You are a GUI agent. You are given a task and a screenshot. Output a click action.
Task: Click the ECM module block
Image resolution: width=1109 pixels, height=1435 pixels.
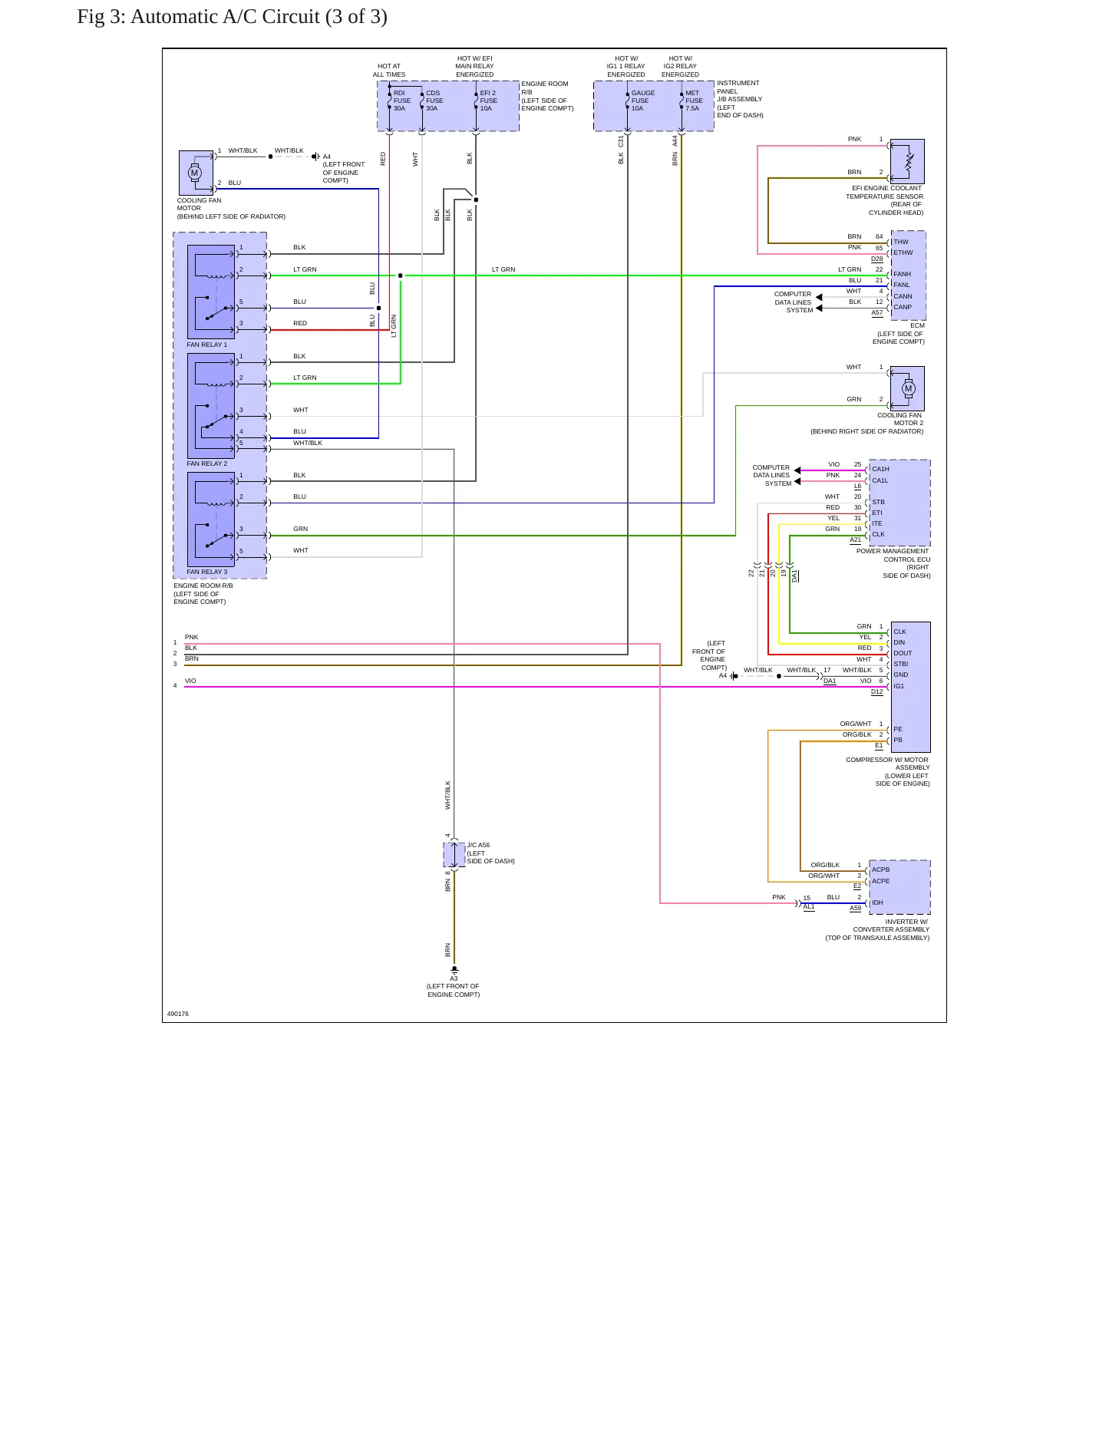pyautogui.click(x=908, y=275)
